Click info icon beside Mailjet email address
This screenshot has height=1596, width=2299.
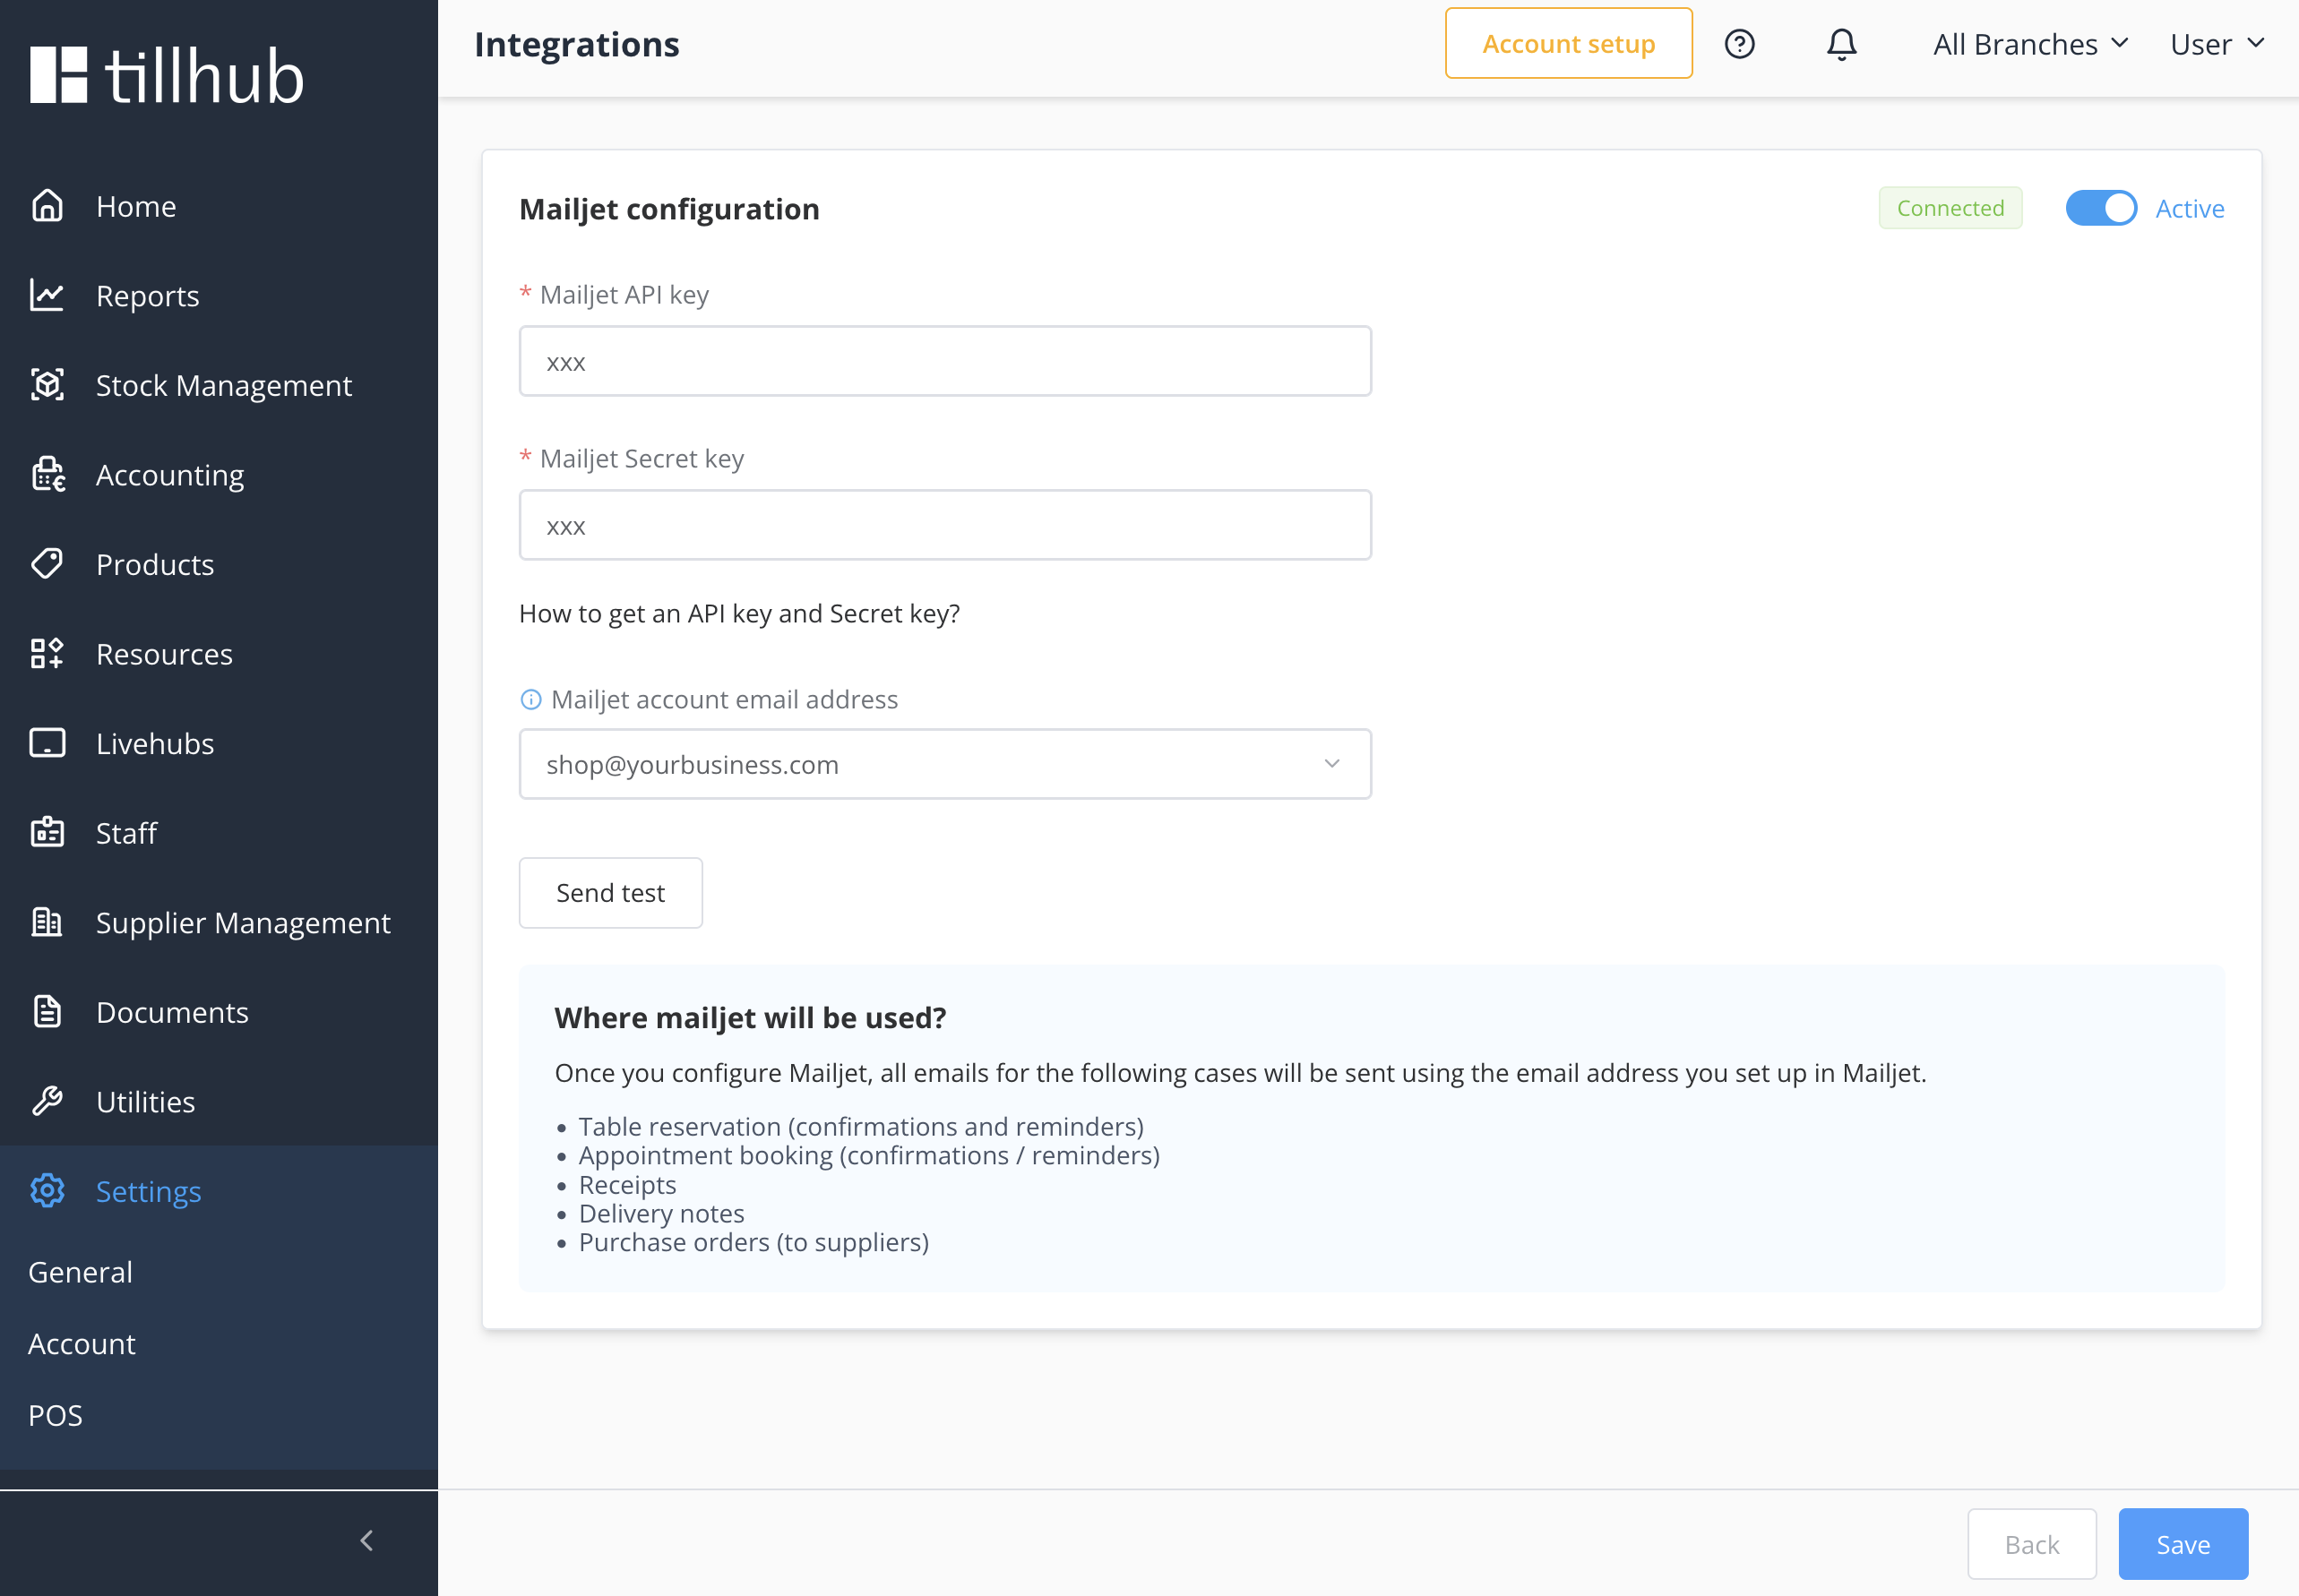tap(530, 700)
